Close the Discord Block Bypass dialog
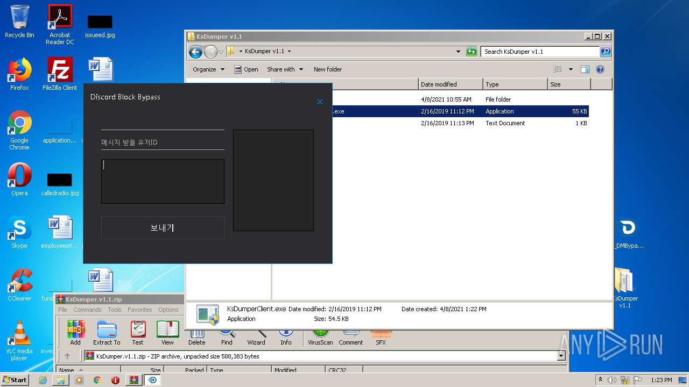The image size is (689, 387). point(320,102)
